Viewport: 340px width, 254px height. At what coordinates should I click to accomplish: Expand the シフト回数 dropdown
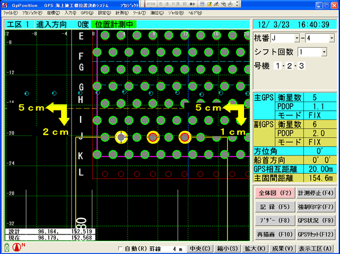[x=324, y=52]
